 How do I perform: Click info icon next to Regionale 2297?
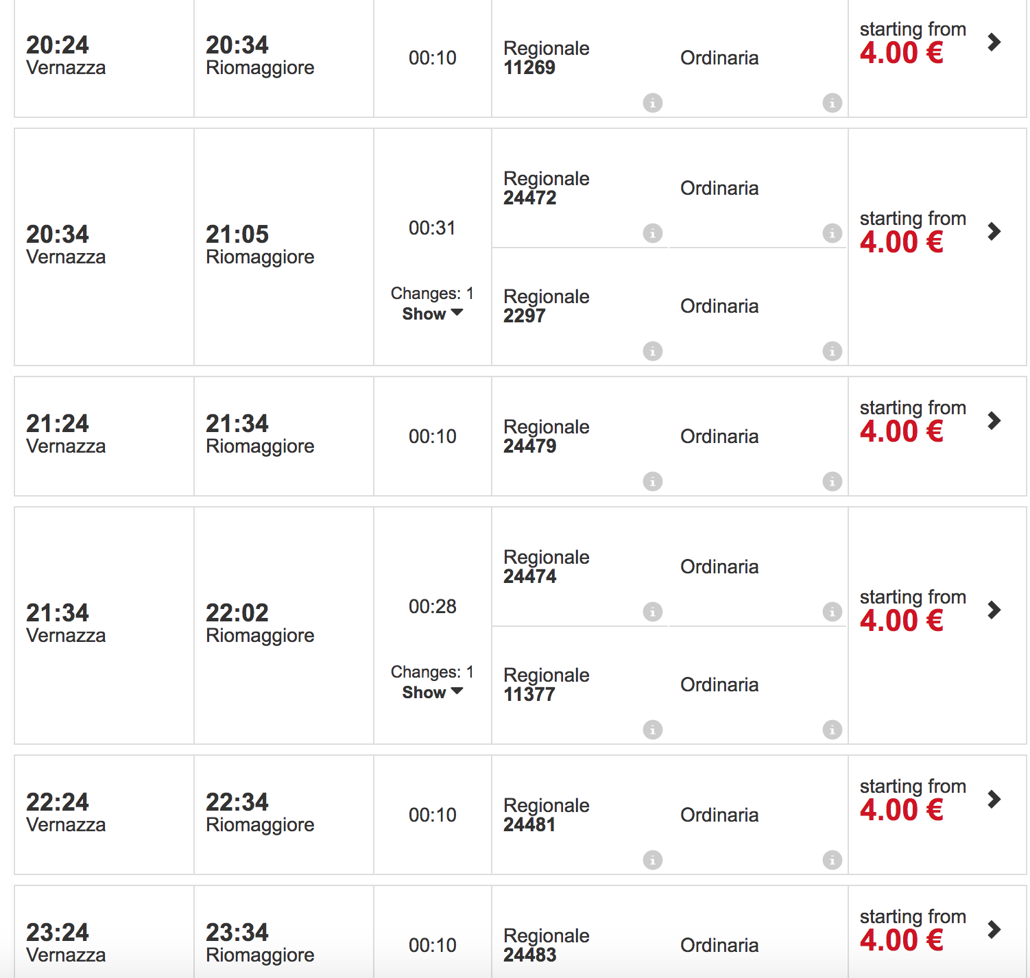pos(653,351)
